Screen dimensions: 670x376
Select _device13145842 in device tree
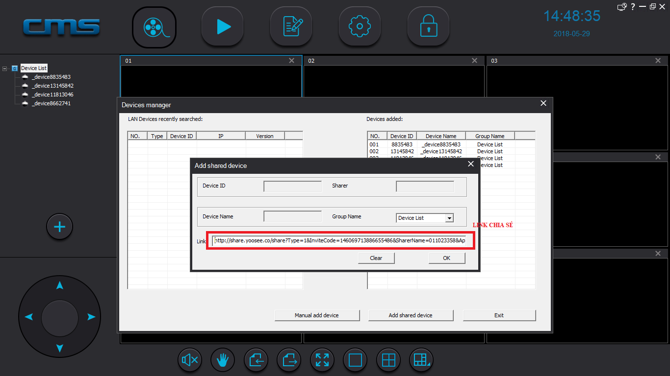point(52,86)
